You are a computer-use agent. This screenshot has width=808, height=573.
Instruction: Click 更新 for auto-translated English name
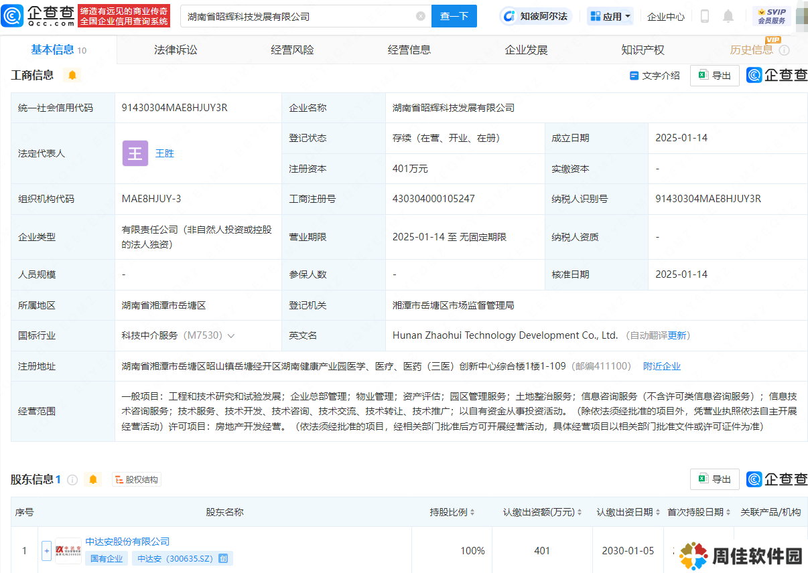click(677, 335)
